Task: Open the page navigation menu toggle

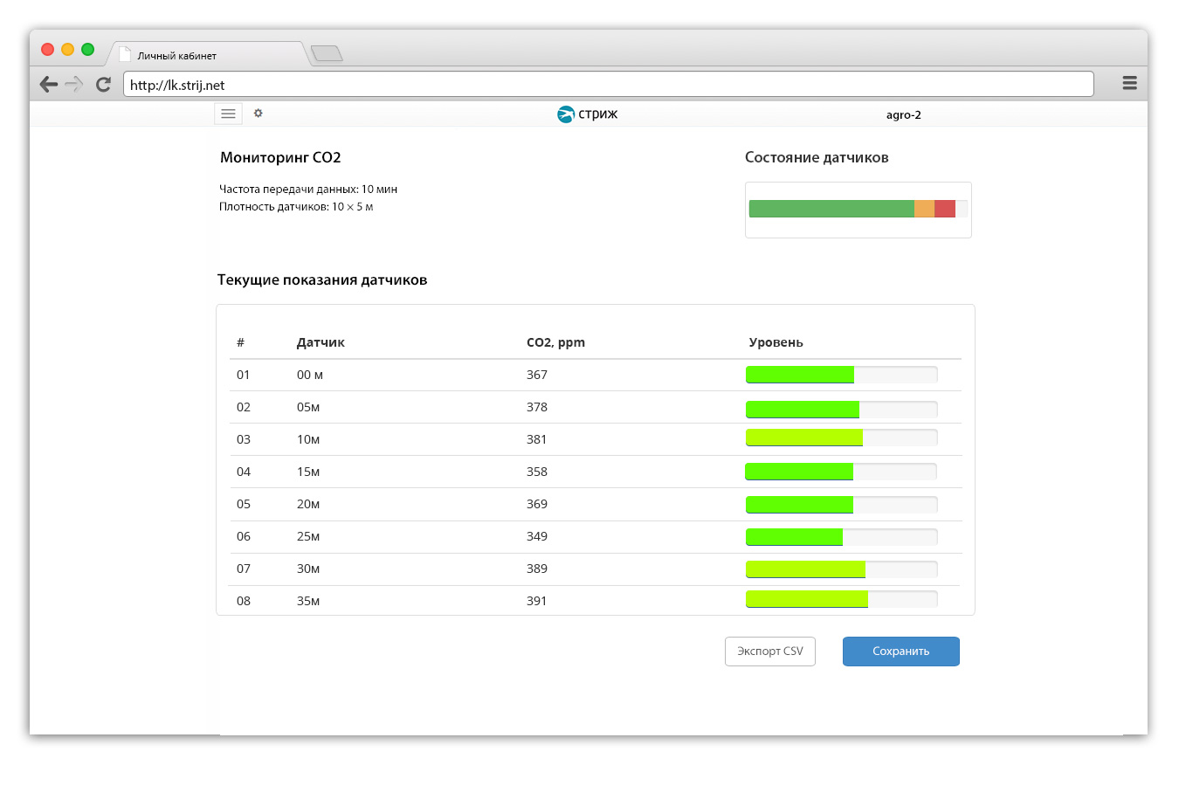Action: pyautogui.click(x=228, y=114)
